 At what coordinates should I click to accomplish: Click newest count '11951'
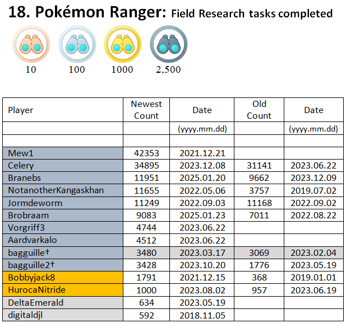point(146,178)
